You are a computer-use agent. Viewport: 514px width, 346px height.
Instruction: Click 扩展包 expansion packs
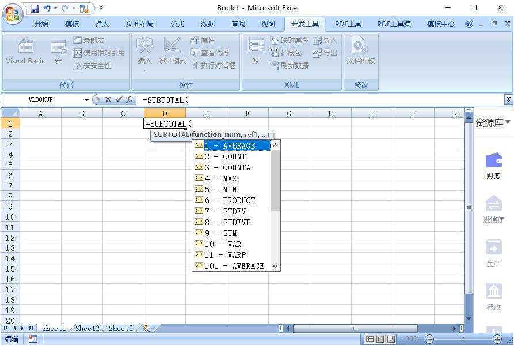tap(285, 52)
